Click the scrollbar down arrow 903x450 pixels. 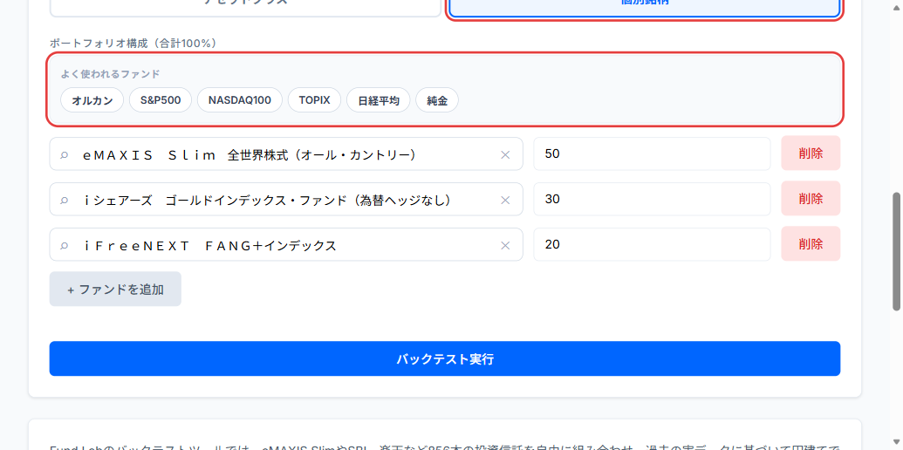point(896,444)
